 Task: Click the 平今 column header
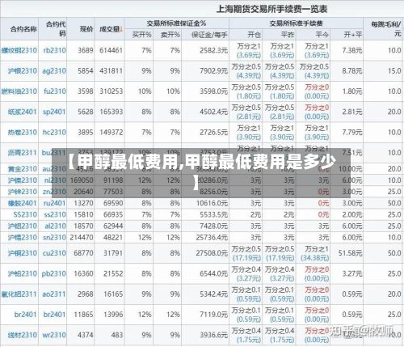coord(322,35)
